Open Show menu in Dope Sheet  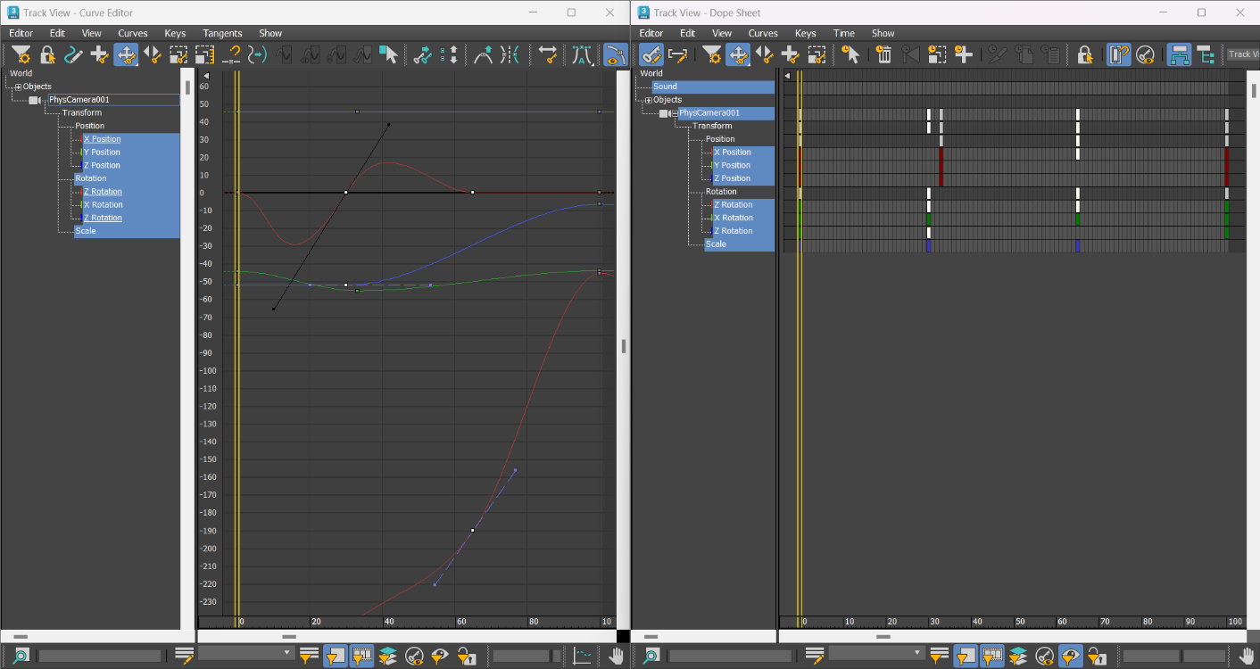coord(883,33)
